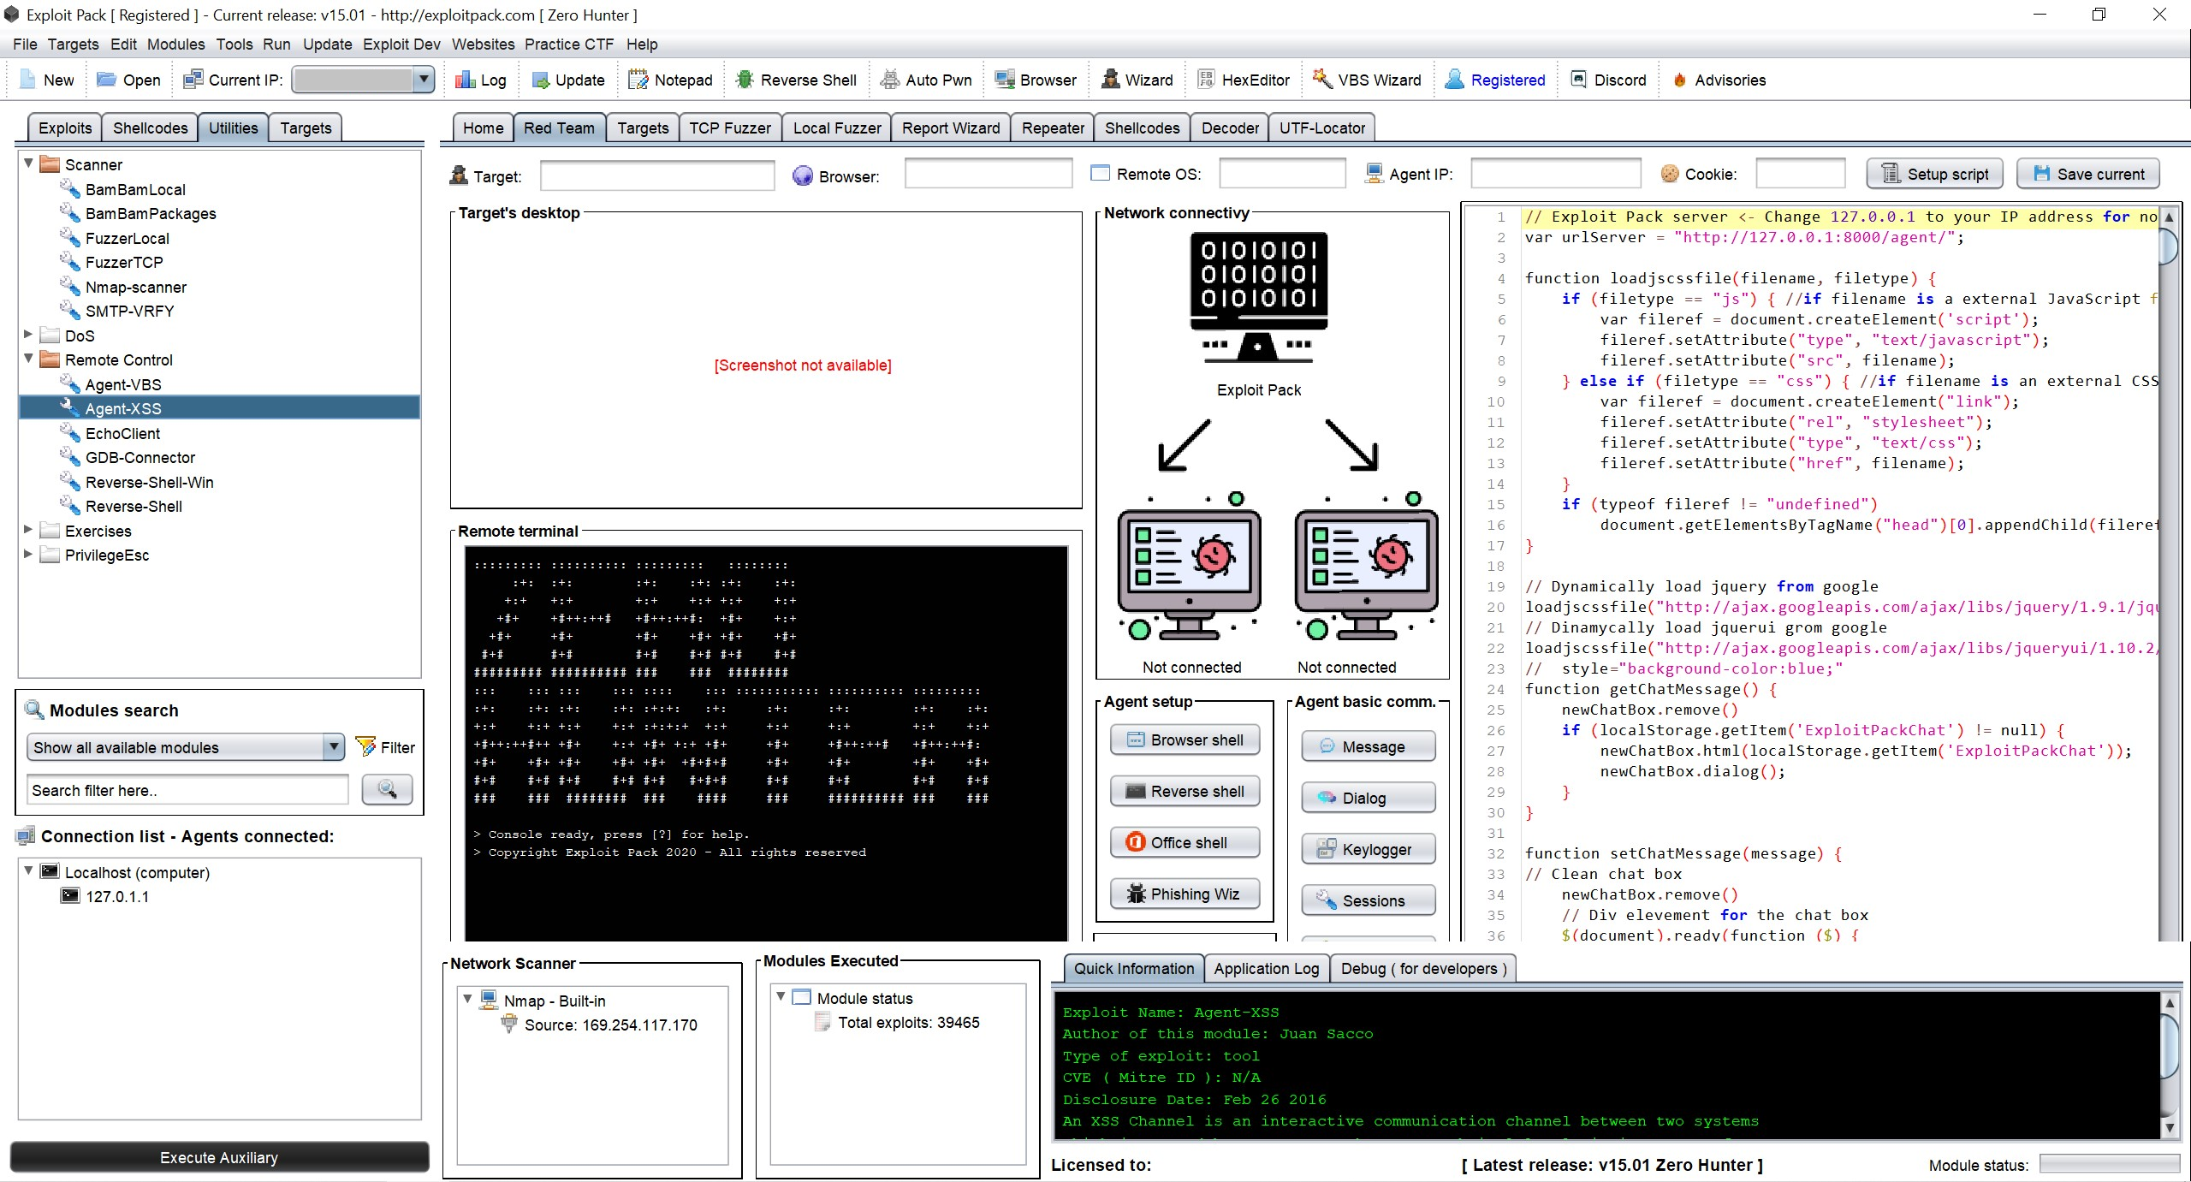This screenshot has width=2191, height=1182.
Task: Launch Auto Pwn
Action: [x=927, y=80]
